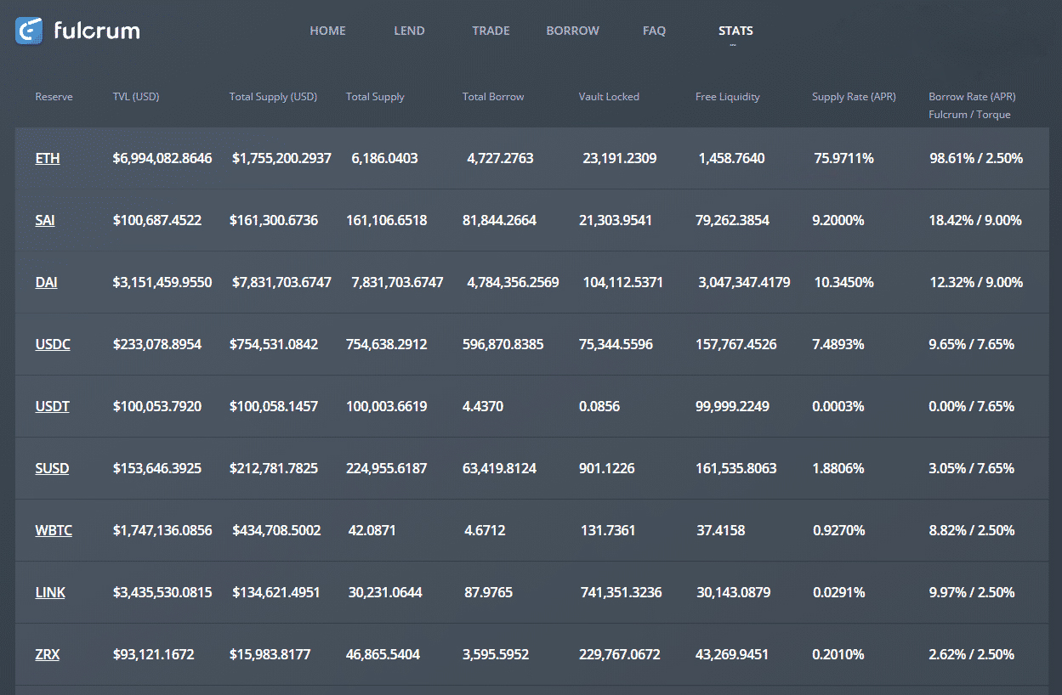Click SUSD free liquidity 161,535.8063
This screenshot has width=1062, height=695.
(736, 468)
